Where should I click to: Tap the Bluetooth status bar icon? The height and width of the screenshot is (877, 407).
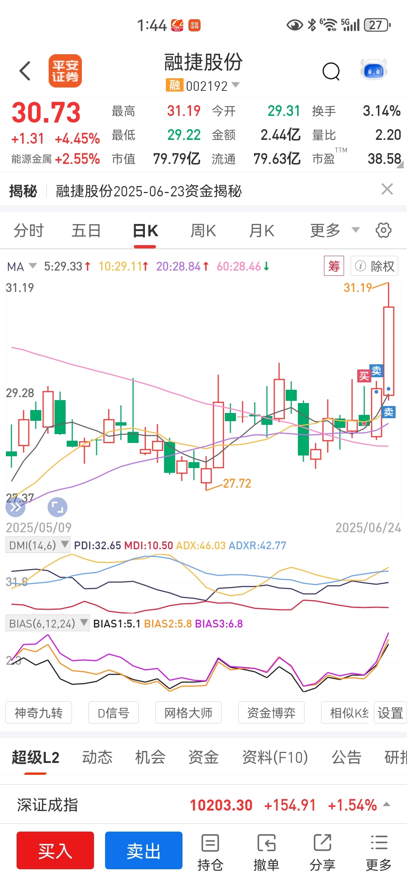(312, 25)
